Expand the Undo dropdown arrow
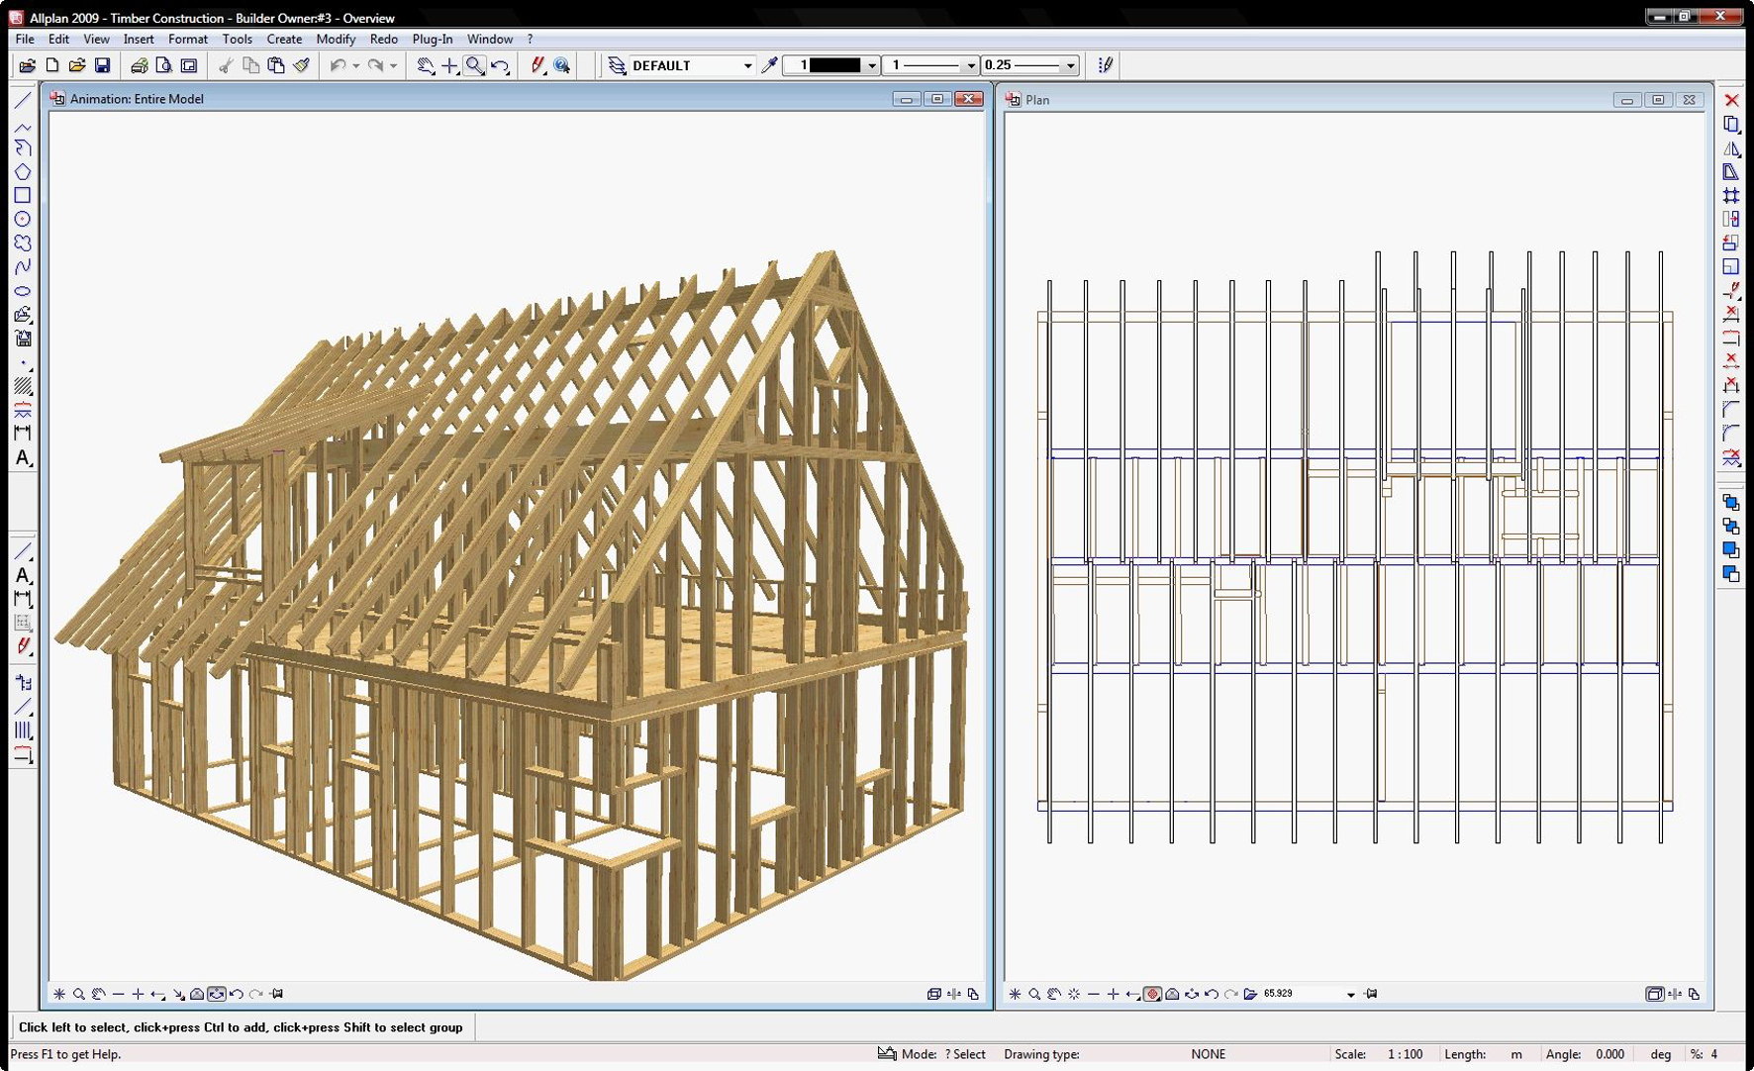 (354, 65)
